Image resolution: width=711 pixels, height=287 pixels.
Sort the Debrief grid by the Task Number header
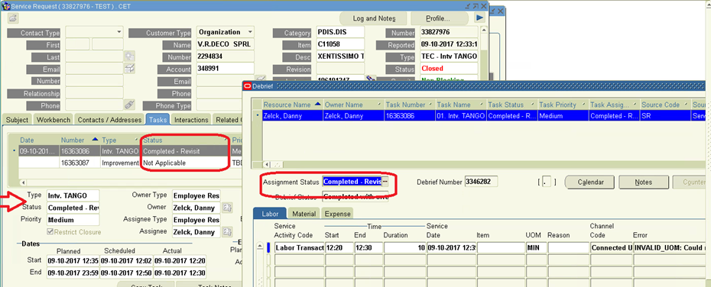pos(410,105)
